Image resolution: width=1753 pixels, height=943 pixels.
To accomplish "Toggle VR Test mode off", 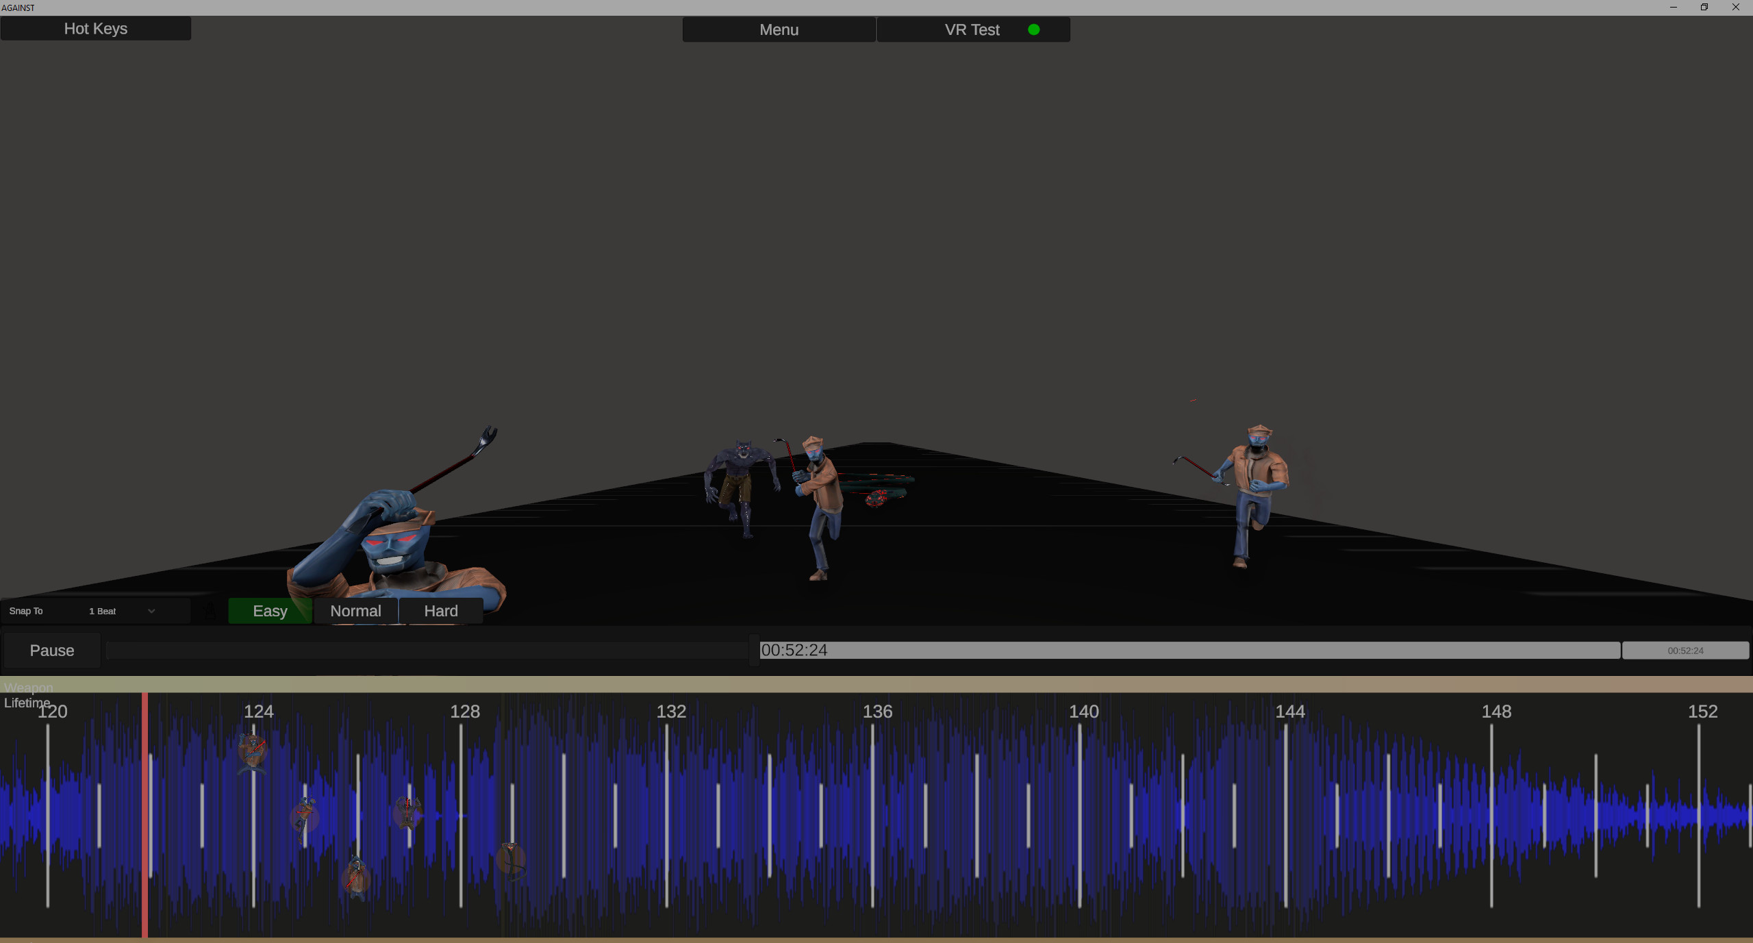I will [x=972, y=29].
